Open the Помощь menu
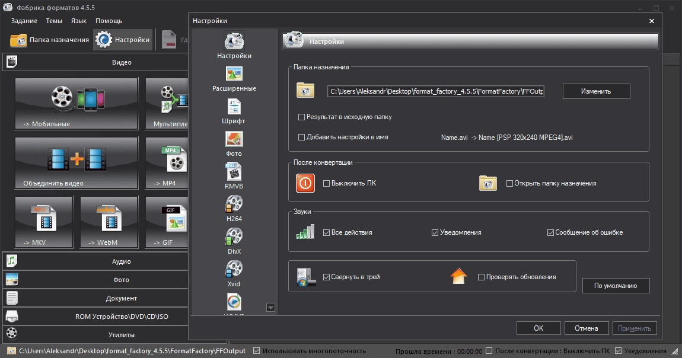Image resolution: width=682 pixels, height=358 pixels. click(x=109, y=21)
